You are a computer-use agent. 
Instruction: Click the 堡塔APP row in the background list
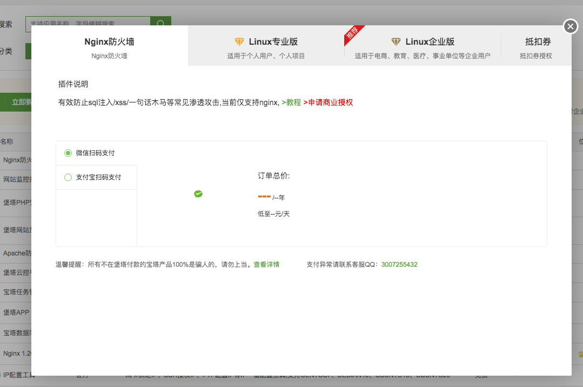click(16, 313)
